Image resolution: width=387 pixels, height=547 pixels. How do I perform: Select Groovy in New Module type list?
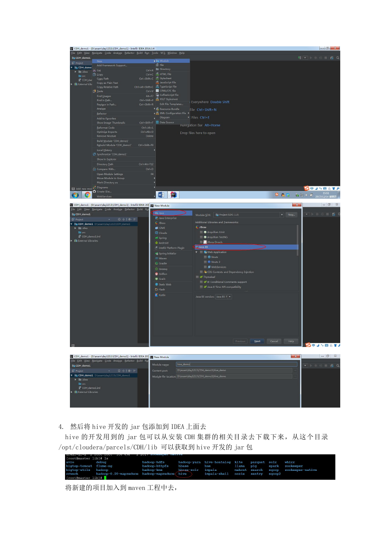(x=173, y=269)
